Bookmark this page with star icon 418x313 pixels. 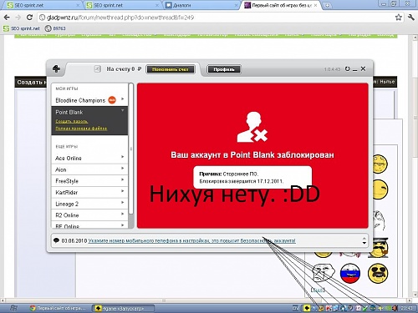coord(399,18)
